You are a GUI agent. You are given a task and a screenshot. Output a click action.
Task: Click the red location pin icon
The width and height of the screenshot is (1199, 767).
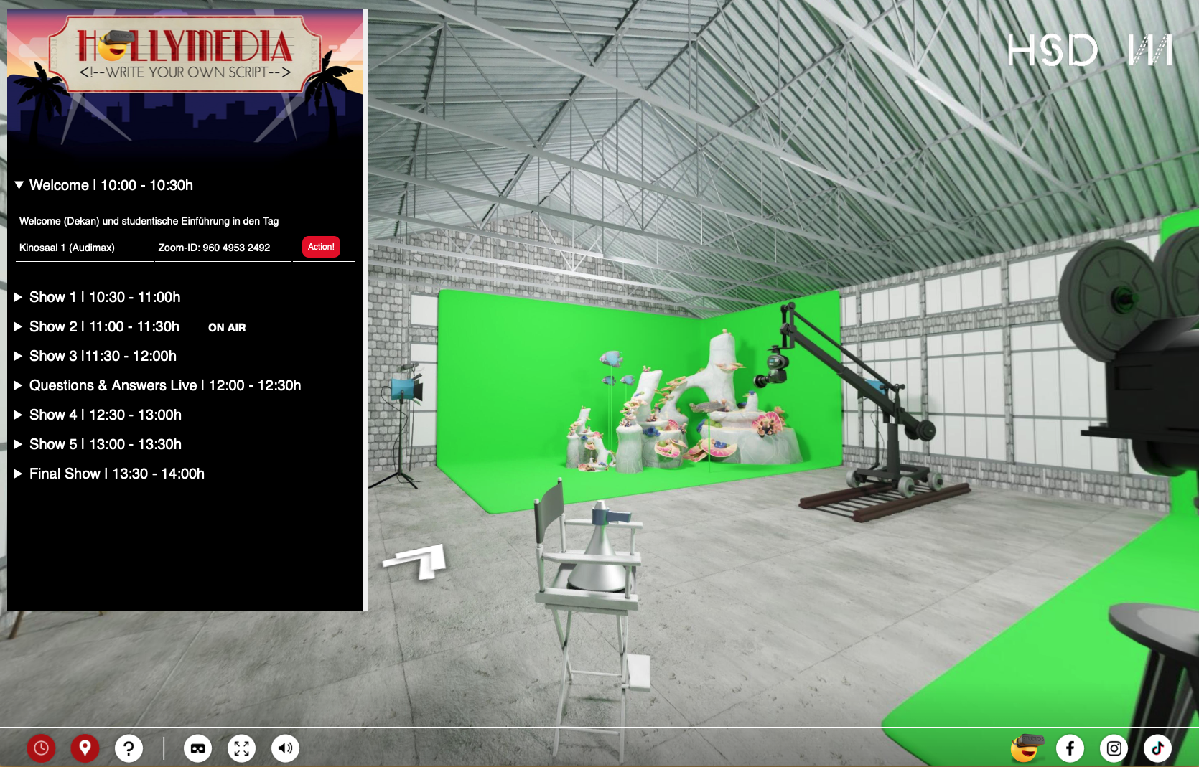[x=85, y=748]
